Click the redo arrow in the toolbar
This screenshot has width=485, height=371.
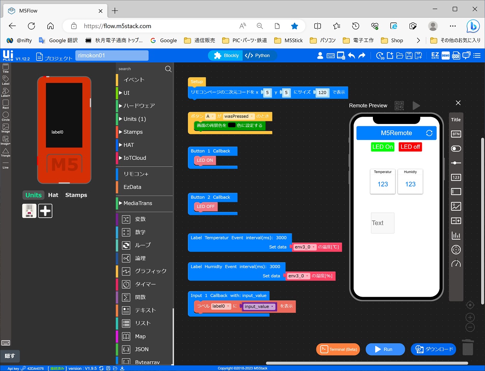click(x=361, y=55)
